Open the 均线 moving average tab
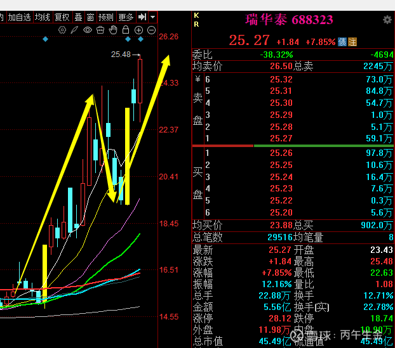 pos(43,17)
